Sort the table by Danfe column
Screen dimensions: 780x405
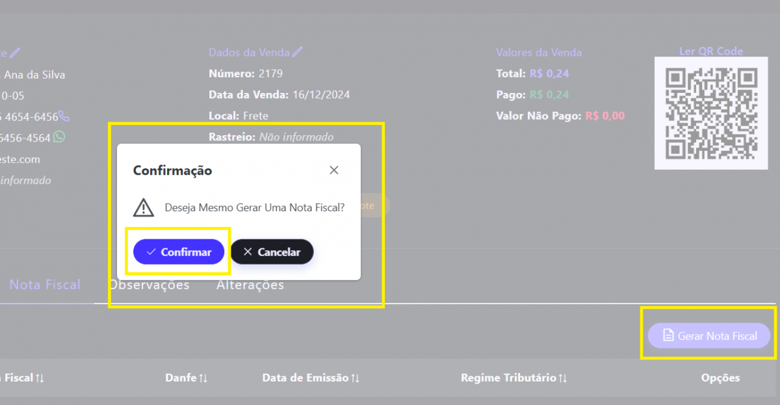(x=203, y=378)
